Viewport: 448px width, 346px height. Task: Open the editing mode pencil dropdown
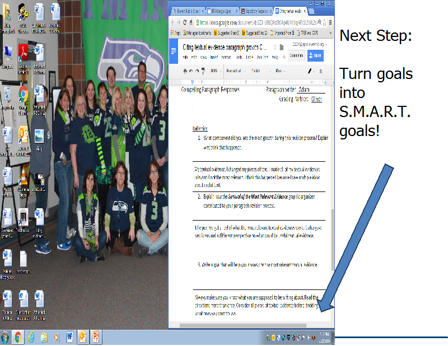pos(311,71)
